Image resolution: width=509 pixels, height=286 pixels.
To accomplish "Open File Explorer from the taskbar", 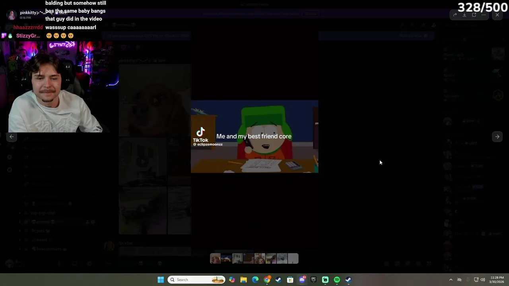I will pos(243,280).
